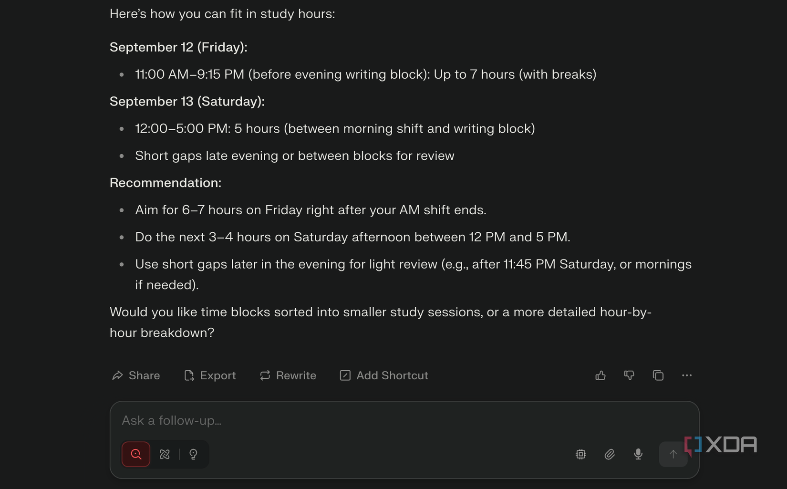Select the lightbulb Labs mode
Viewport: 787px width, 489px height.
[x=193, y=454]
